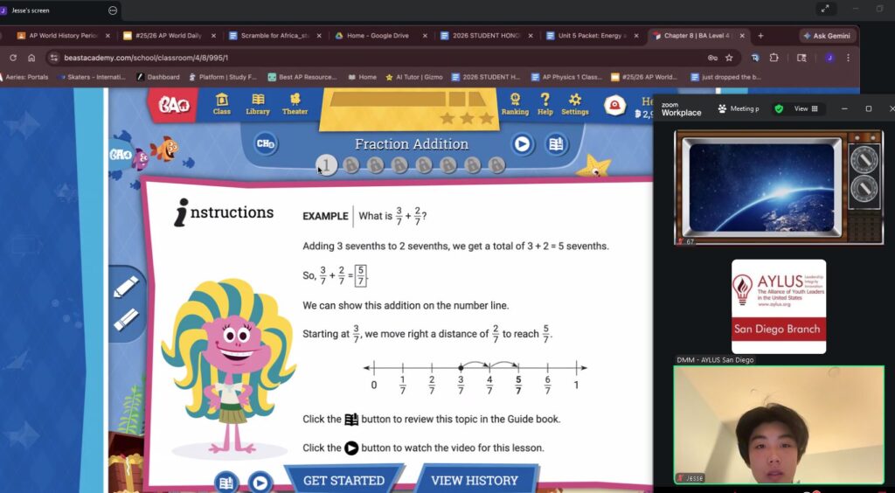Switch to Scramble for Africa tab

[271, 36]
